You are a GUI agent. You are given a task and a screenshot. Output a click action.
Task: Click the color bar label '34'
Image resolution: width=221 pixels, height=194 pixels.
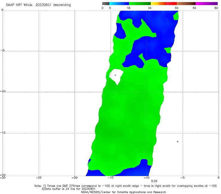tap(150, 8)
